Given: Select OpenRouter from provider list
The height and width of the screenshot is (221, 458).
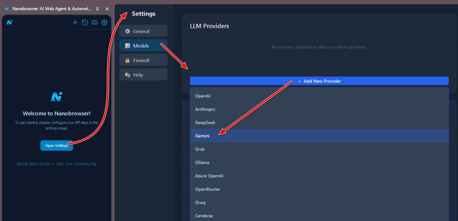Looking at the screenshot, I should pyautogui.click(x=319, y=189).
